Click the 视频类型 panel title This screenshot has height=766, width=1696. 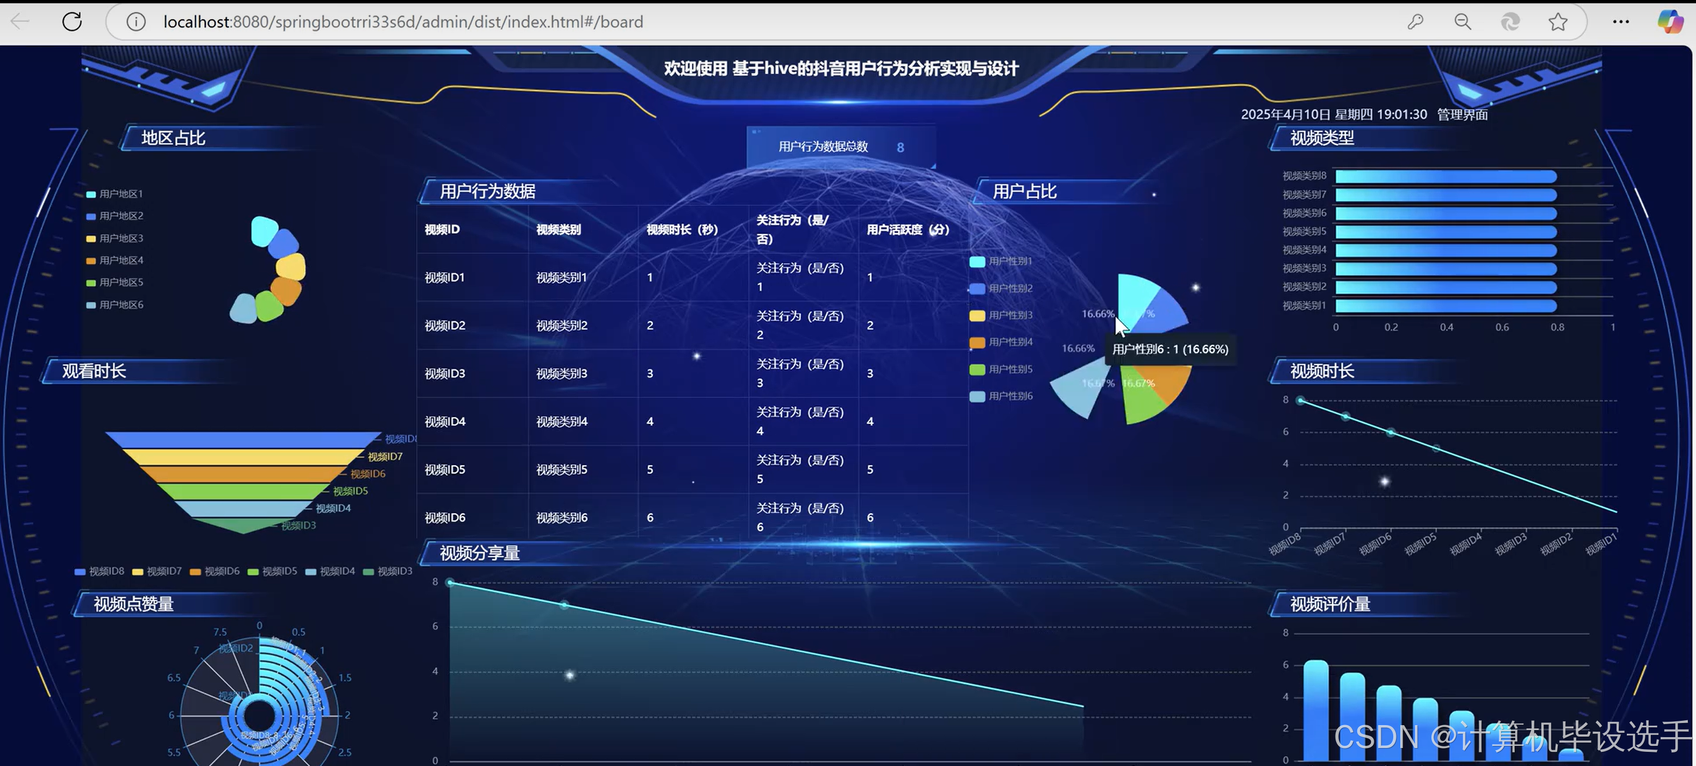pos(1321,138)
